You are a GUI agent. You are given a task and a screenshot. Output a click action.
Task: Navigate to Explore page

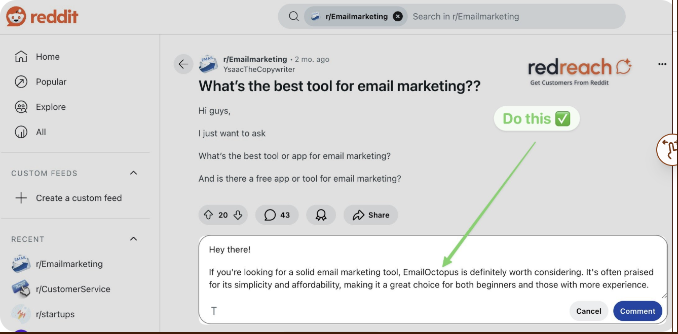51,107
